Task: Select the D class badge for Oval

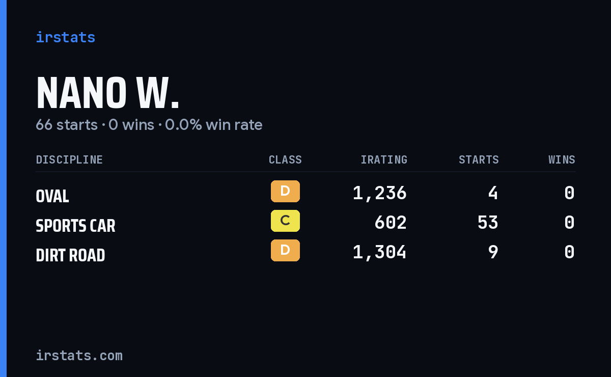Action: click(x=285, y=192)
